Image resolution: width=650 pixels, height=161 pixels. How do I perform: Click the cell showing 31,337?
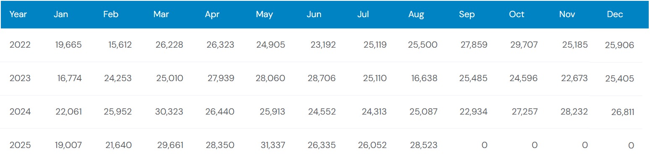(x=271, y=145)
